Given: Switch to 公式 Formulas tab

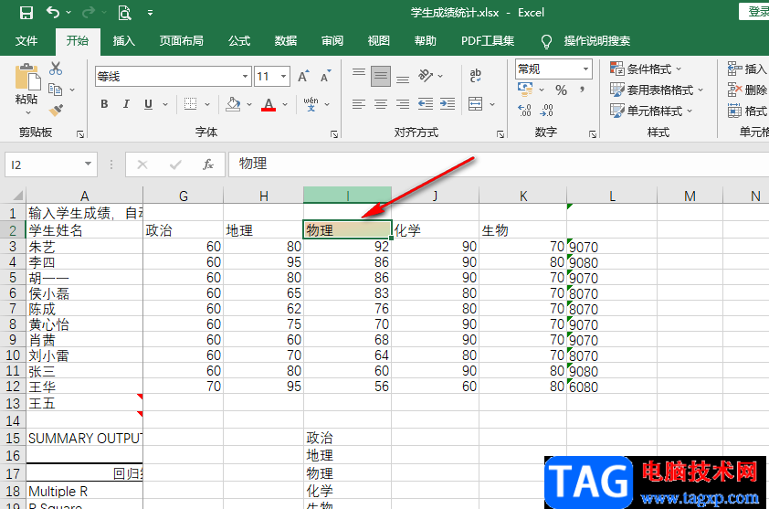Looking at the screenshot, I should [239, 41].
